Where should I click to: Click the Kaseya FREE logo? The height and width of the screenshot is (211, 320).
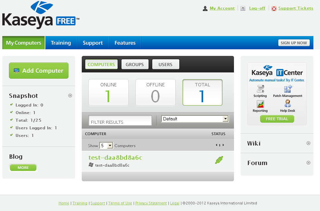41,15
